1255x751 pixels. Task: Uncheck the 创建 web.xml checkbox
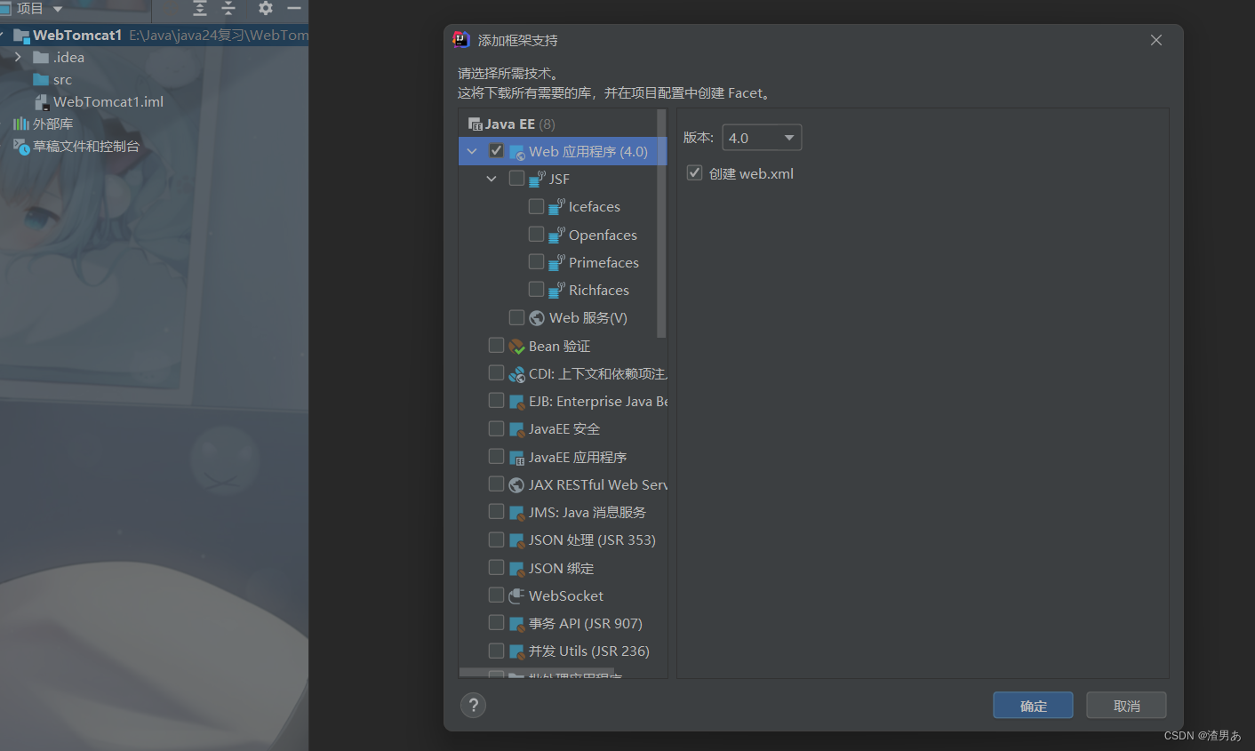pyautogui.click(x=695, y=173)
